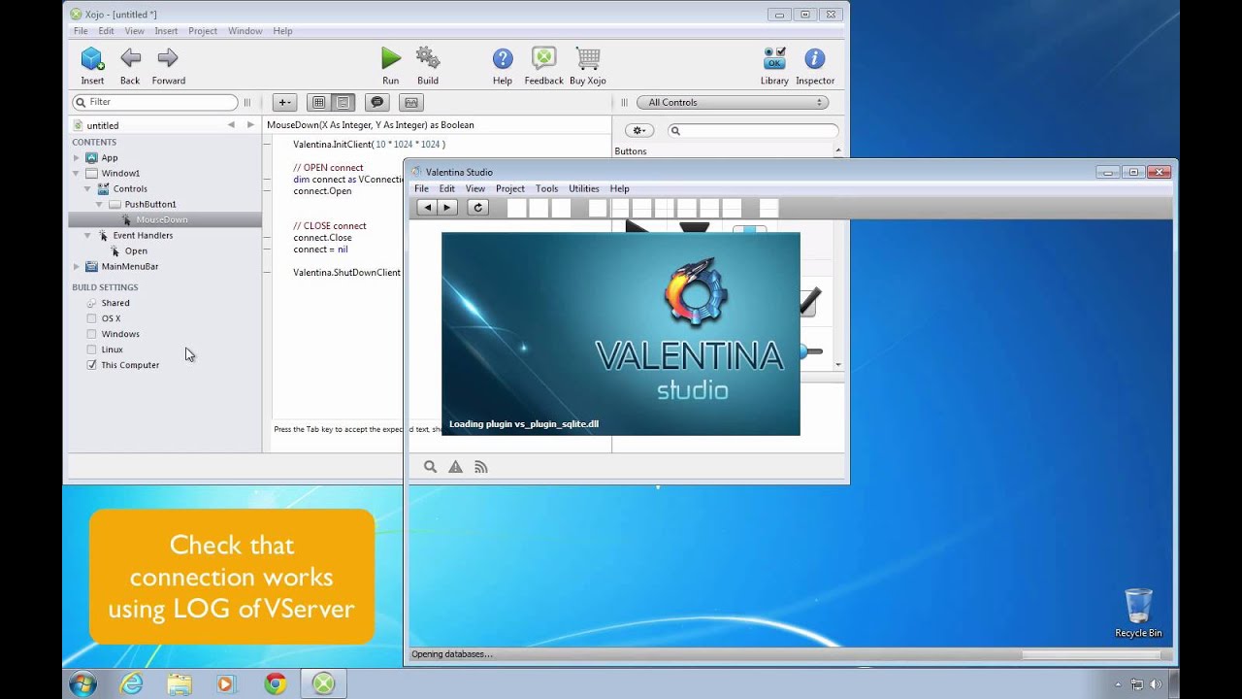Screen dimensions: 1242x699
Task: Click the library search field
Action: [753, 130]
